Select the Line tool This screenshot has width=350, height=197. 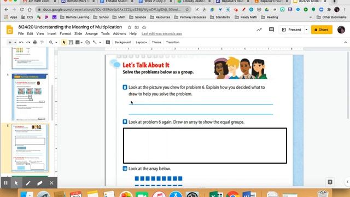95,42
